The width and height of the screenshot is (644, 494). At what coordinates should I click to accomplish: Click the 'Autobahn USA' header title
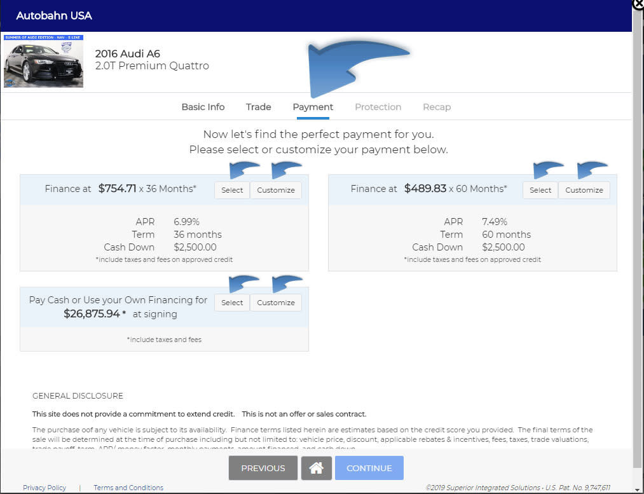(54, 16)
